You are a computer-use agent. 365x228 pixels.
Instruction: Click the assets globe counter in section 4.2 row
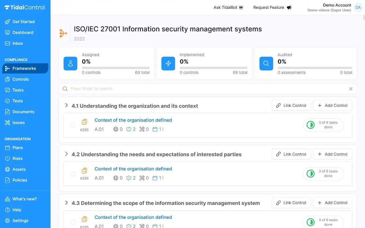[x=118, y=178]
